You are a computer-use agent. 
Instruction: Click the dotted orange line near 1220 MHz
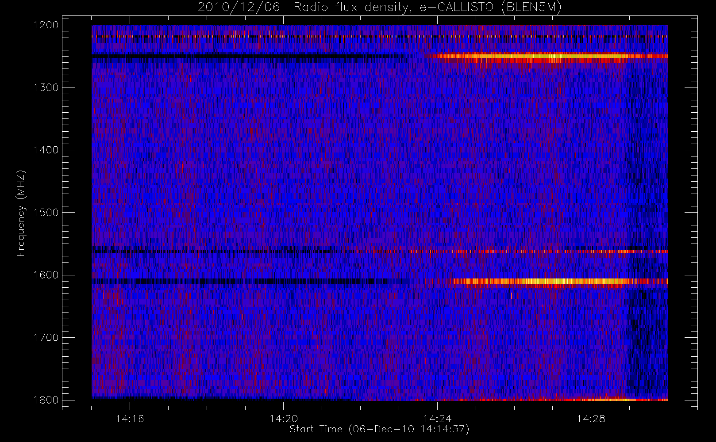(380, 37)
